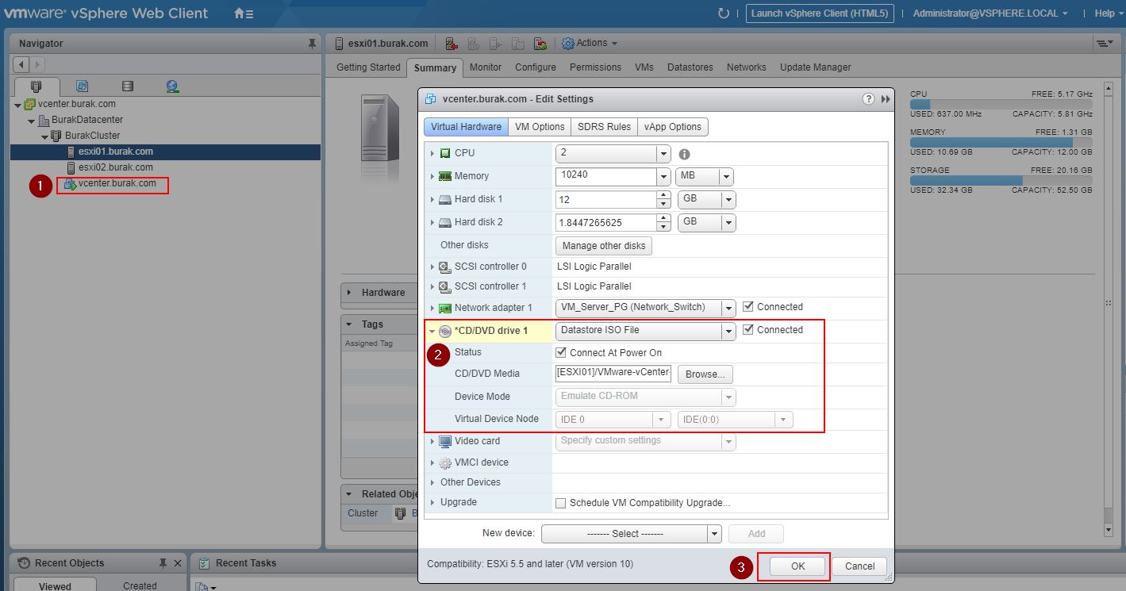
Task: Go back using the Navigator history arrow
Action: click(x=21, y=65)
